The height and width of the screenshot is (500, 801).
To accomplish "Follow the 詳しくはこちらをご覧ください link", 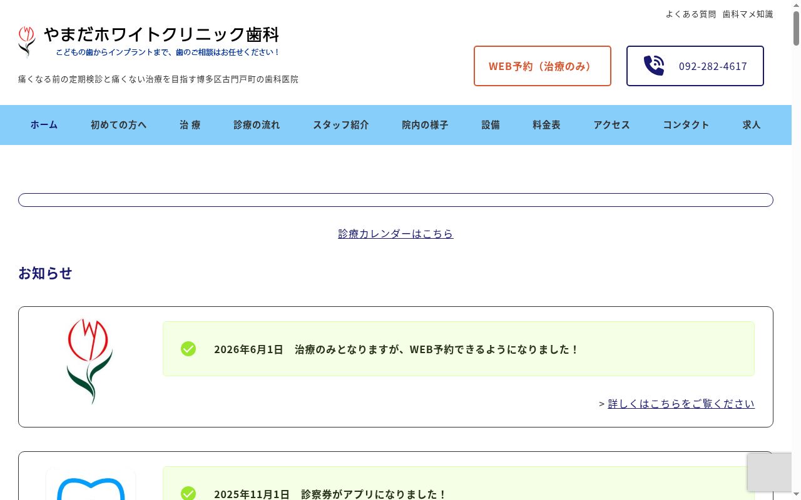I will pyautogui.click(x=681, y=403).
